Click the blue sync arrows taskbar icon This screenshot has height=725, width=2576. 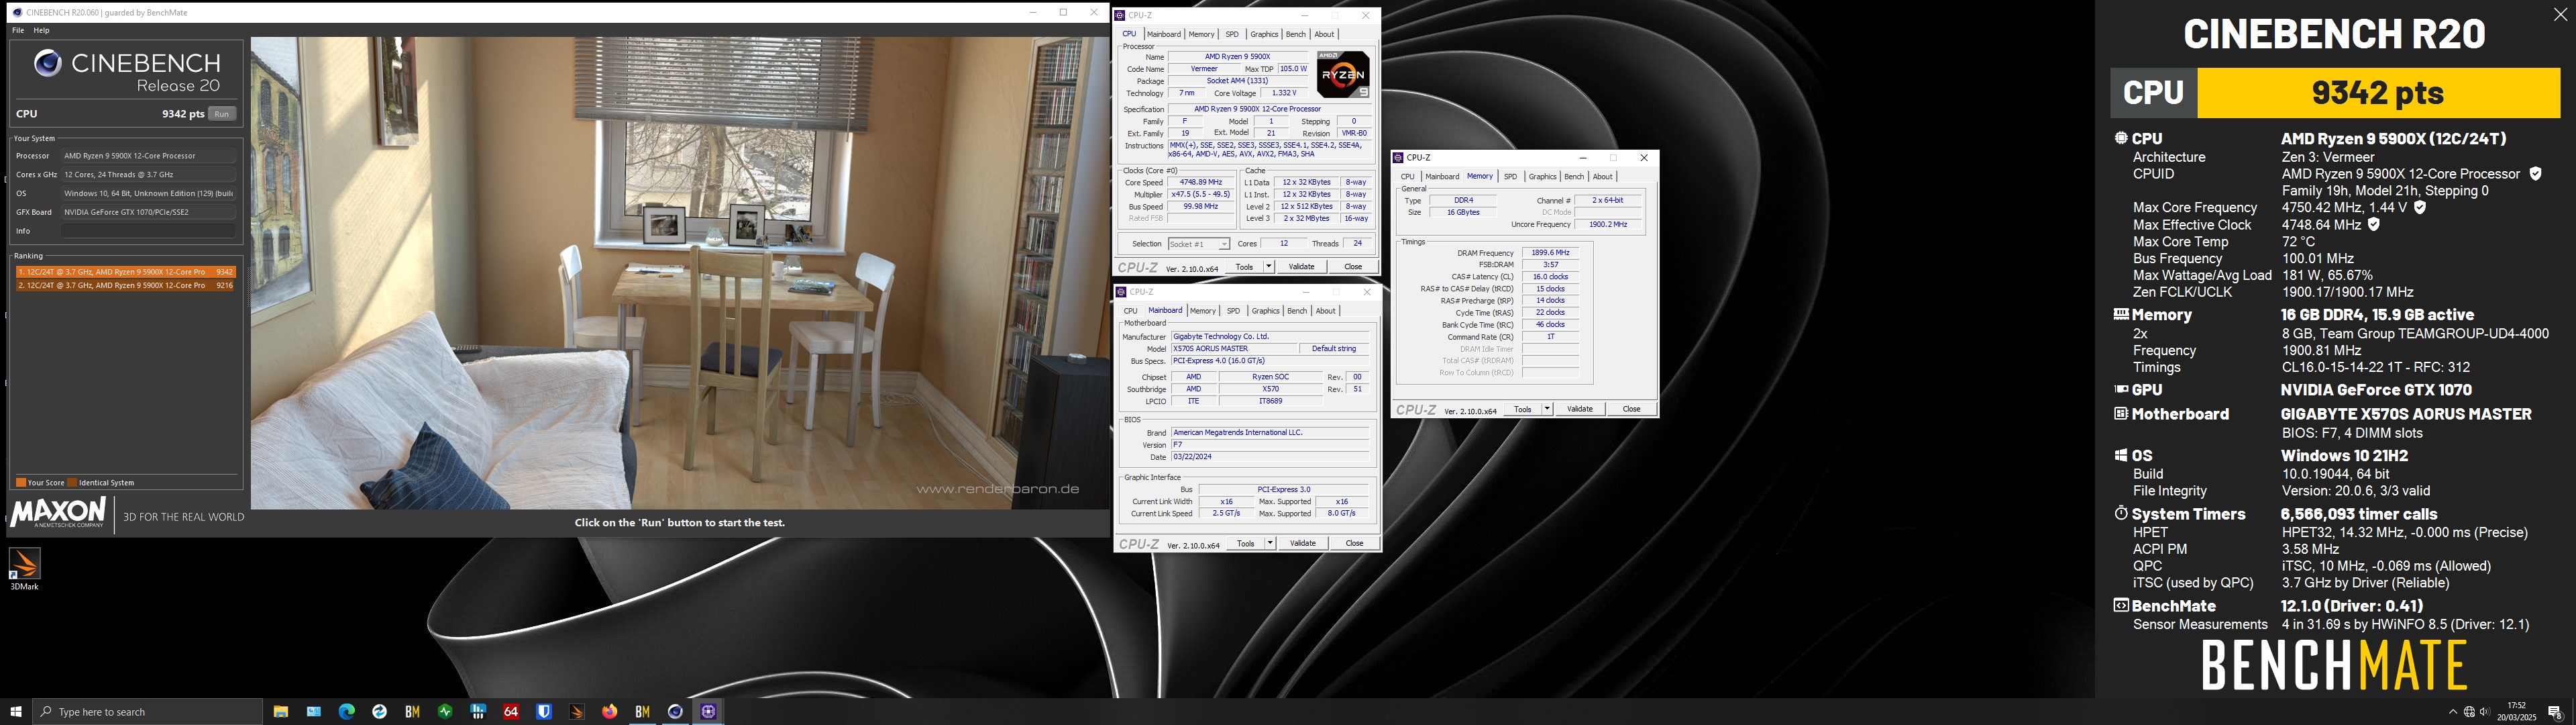pyautogui.click(x=379, y=712)
